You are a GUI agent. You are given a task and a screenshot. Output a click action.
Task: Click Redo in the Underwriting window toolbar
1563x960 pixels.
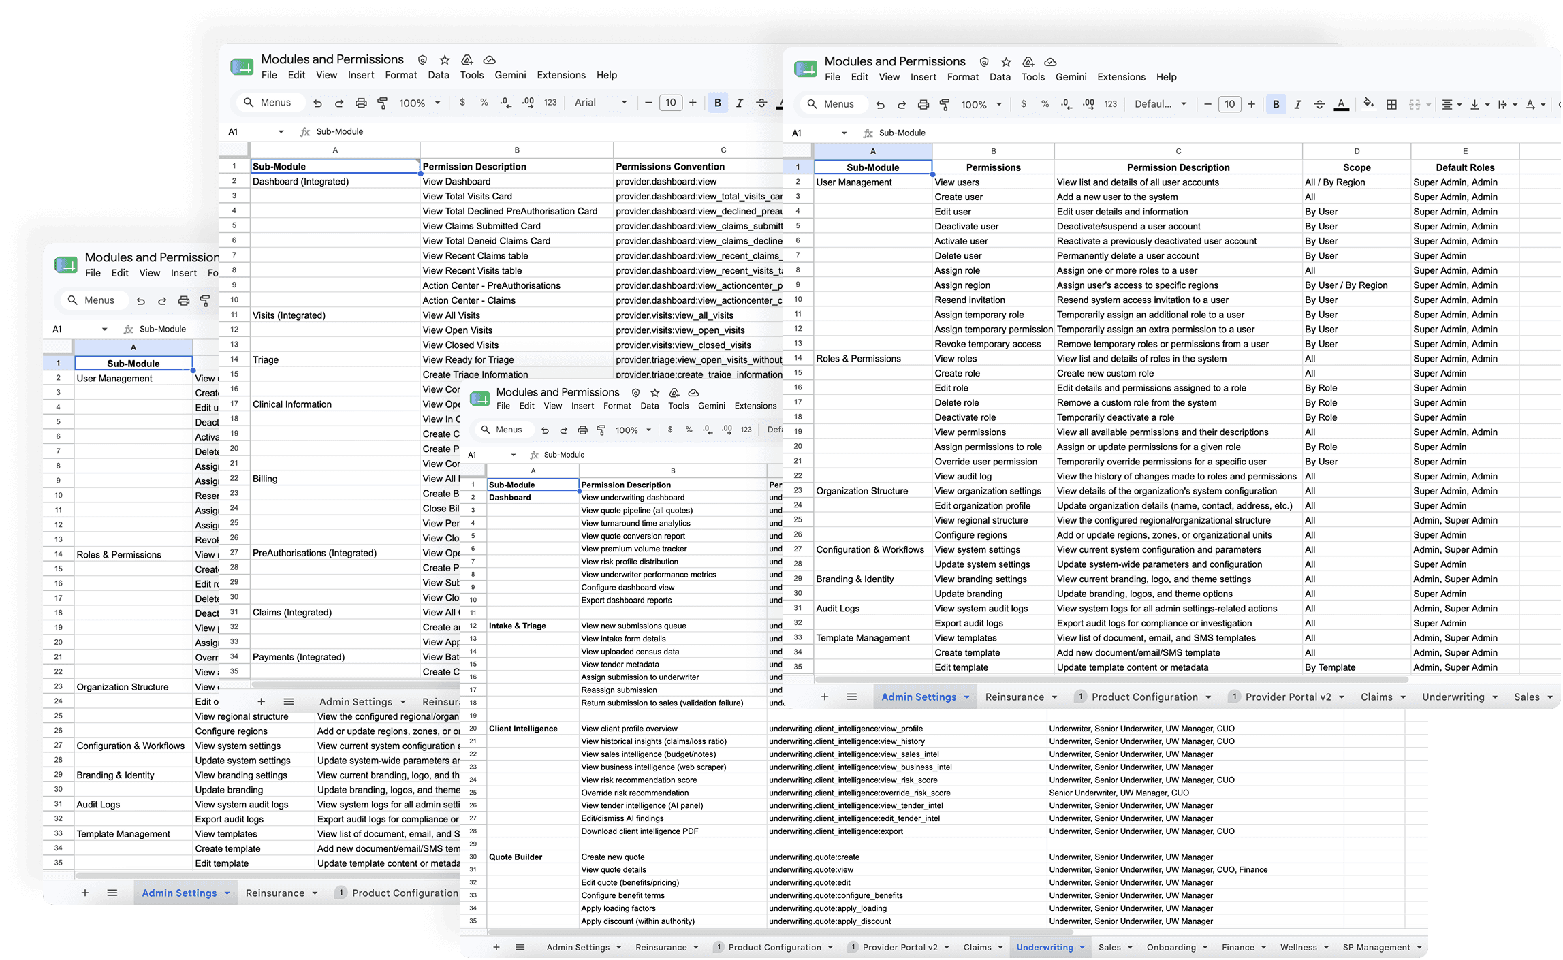(x=564, y=430)
